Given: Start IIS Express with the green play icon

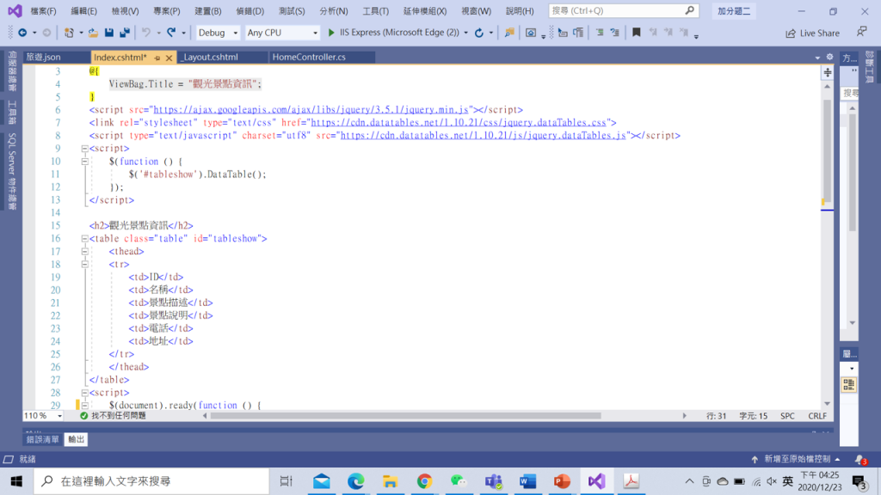Looking at the screenshot, I should tap(331, 33).
